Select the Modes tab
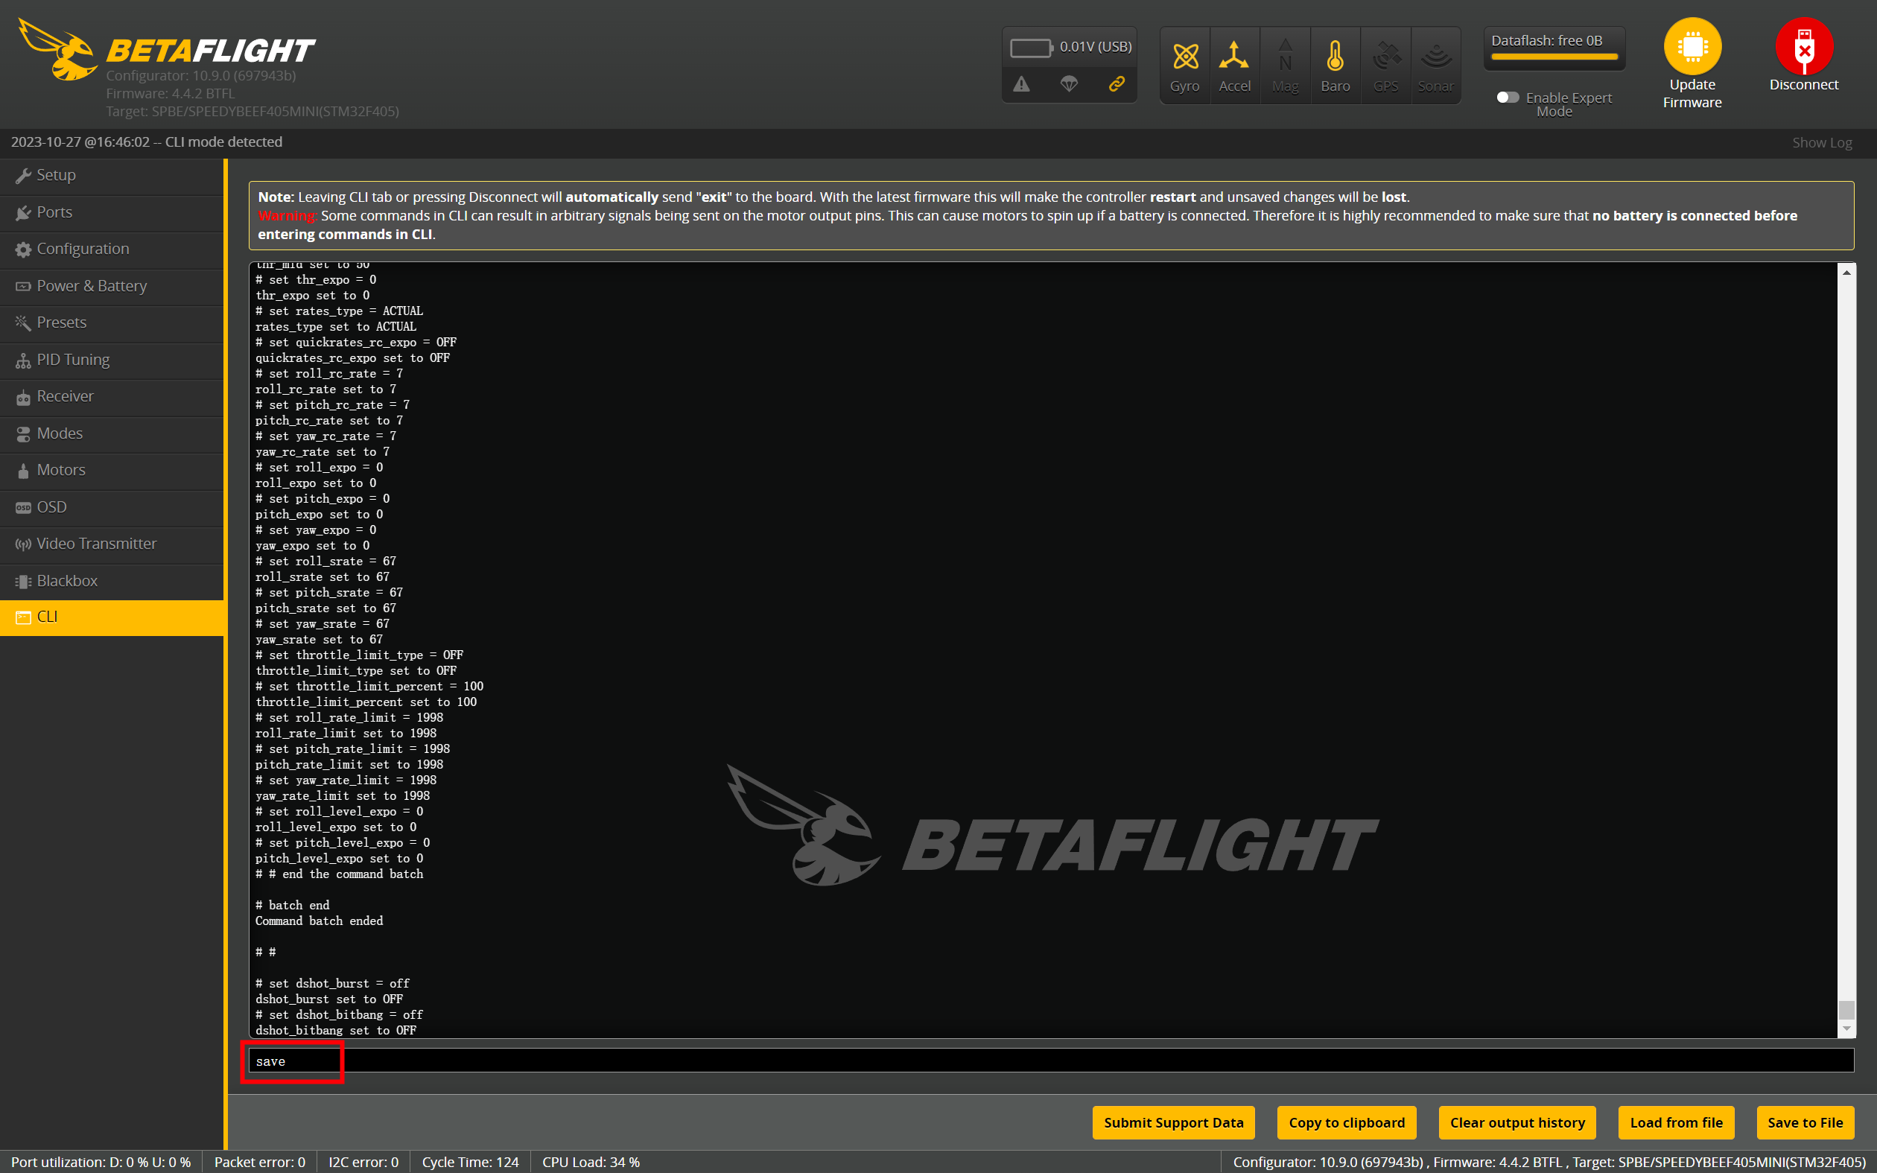The height and width of the screenshot is (1173, 1877). point(112,433)
